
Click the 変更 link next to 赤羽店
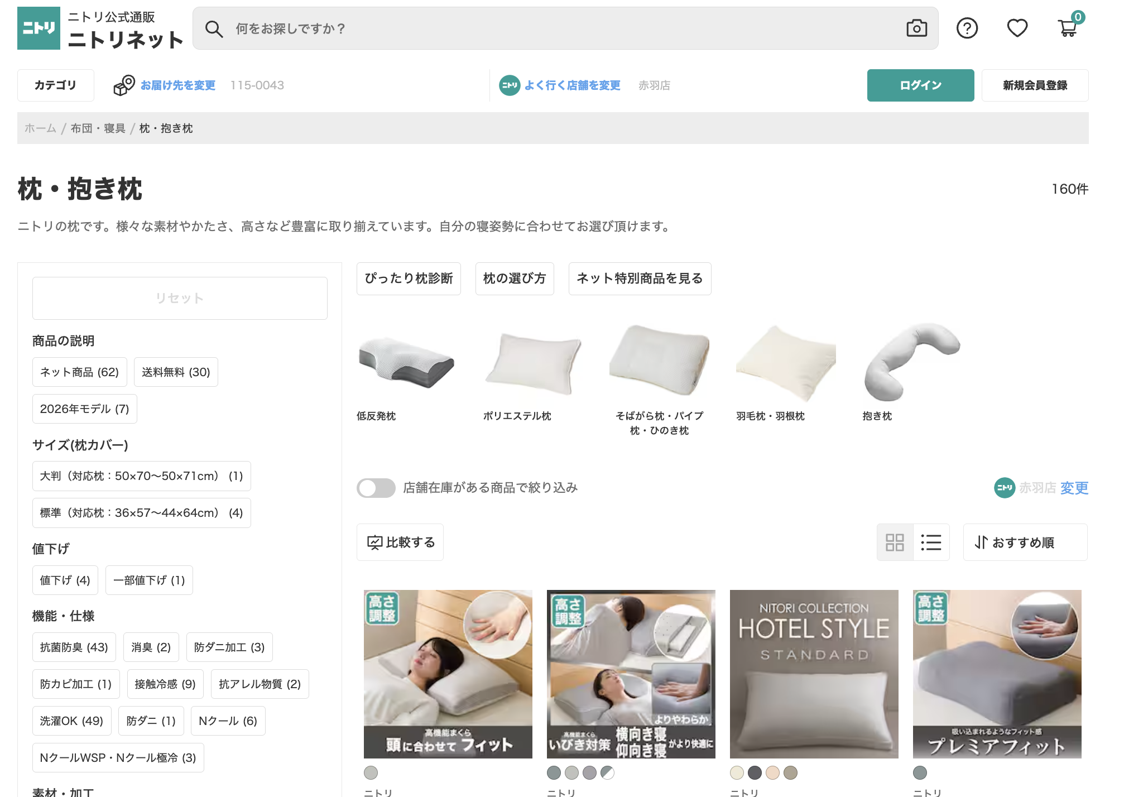click(1074, 488)
